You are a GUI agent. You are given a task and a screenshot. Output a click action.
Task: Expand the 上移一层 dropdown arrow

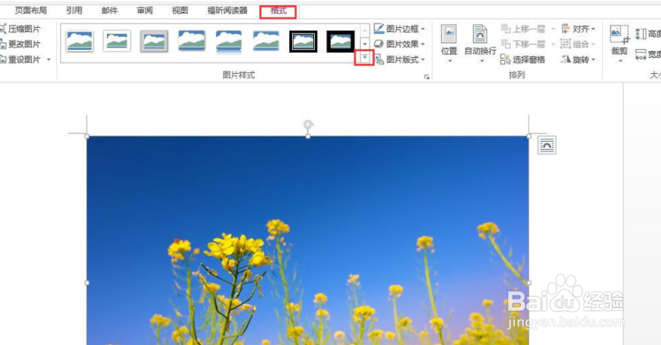pyautogui.click(x=553, y=29)
